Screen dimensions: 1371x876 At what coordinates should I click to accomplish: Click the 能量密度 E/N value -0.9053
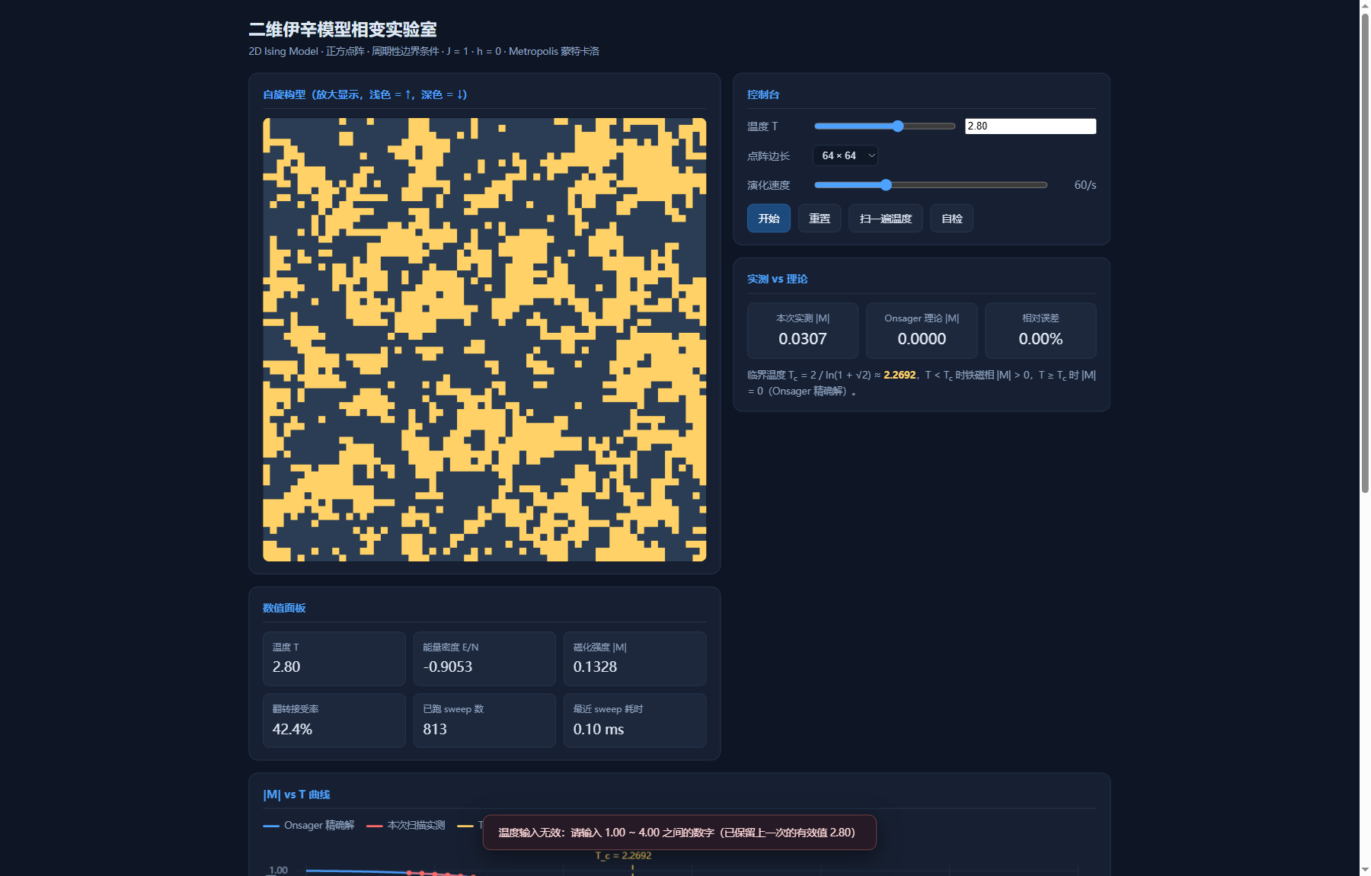(448, 667)
